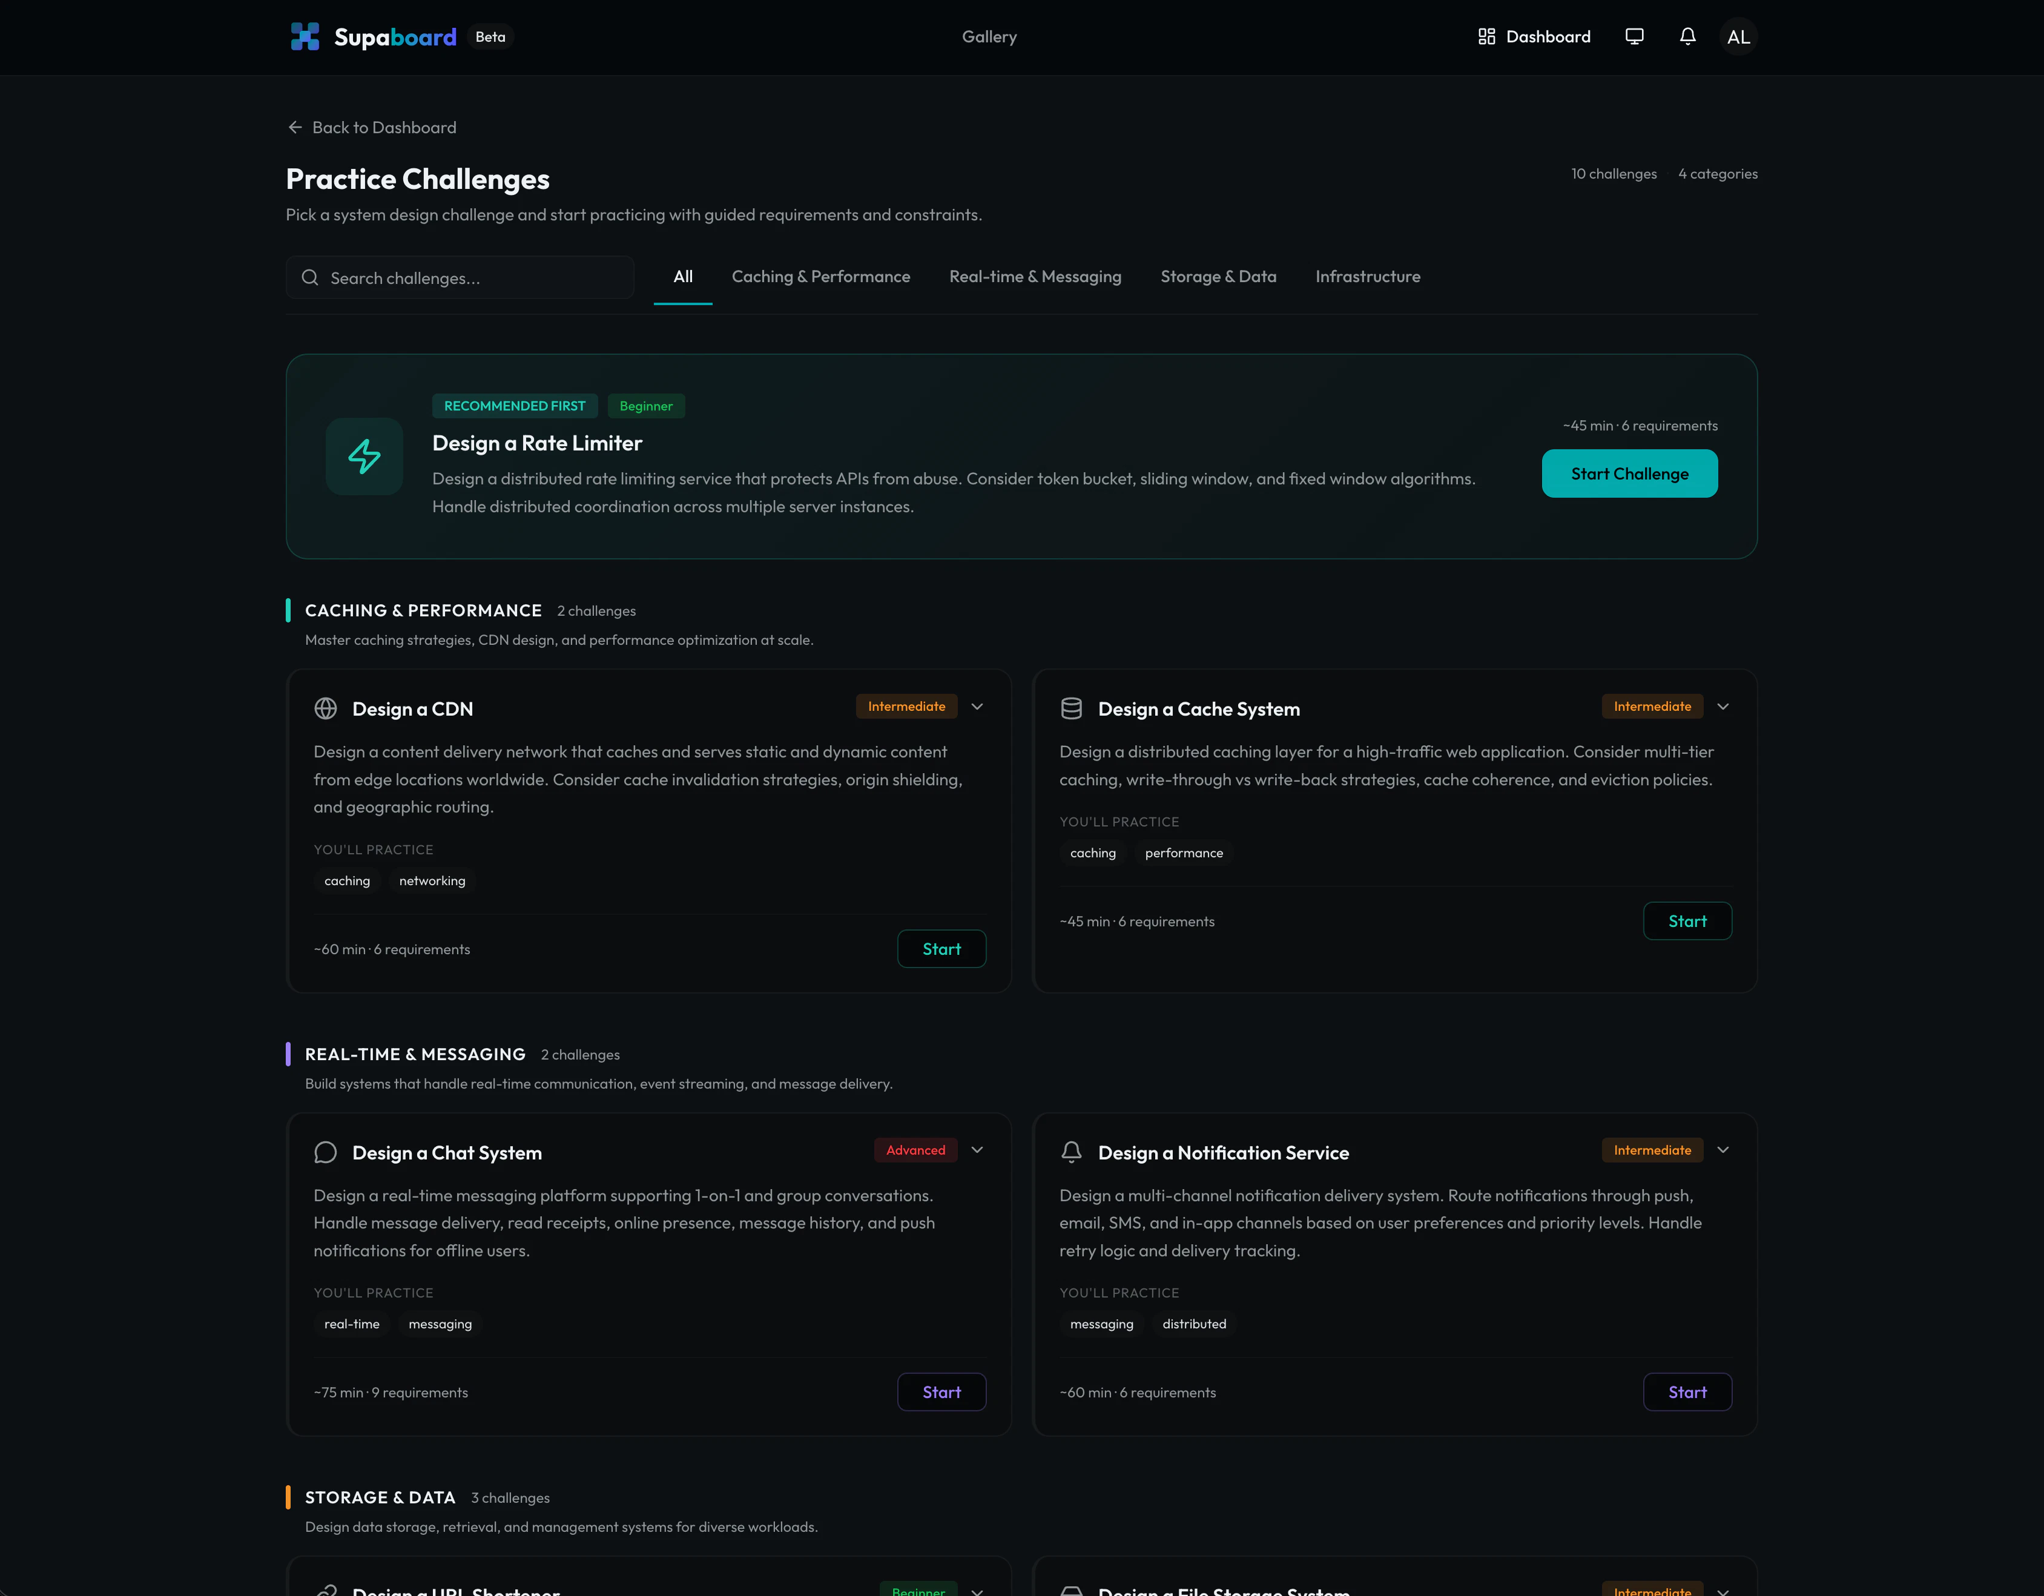This screenshot has height=1596, width=2044.
Task: Expand the Design a CDN card chevron
Action: 977,707
